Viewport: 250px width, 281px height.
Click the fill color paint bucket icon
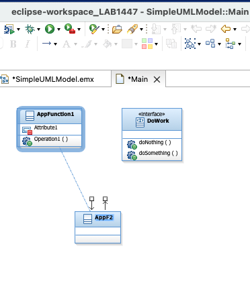click(107, 44)
